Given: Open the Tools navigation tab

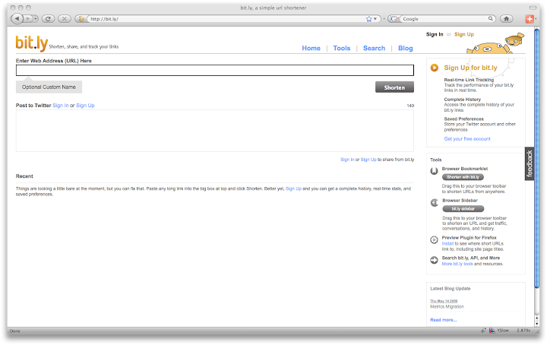Looking at the screenshot, I should coord(342,48).
